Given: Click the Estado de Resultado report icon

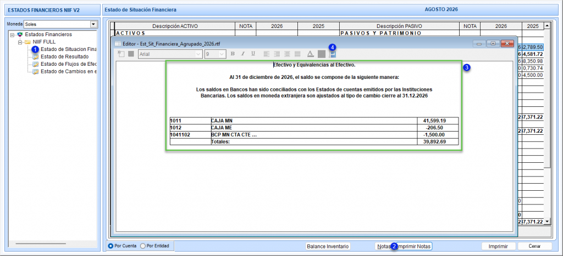Looking at the screenshot, I should [35, 56].
